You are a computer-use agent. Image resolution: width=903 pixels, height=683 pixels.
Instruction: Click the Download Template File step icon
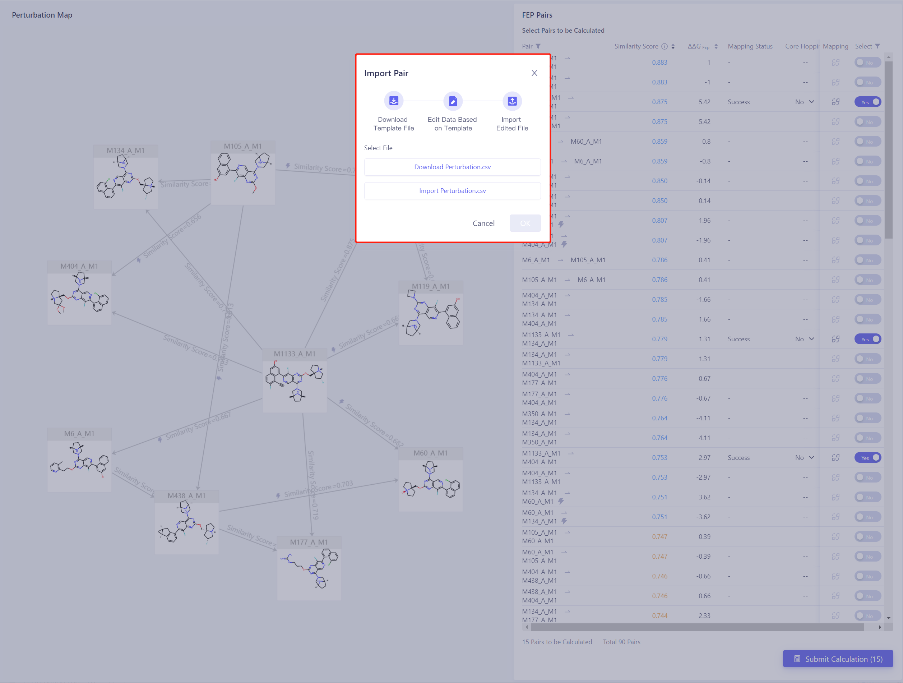click(x=394, y=101)
